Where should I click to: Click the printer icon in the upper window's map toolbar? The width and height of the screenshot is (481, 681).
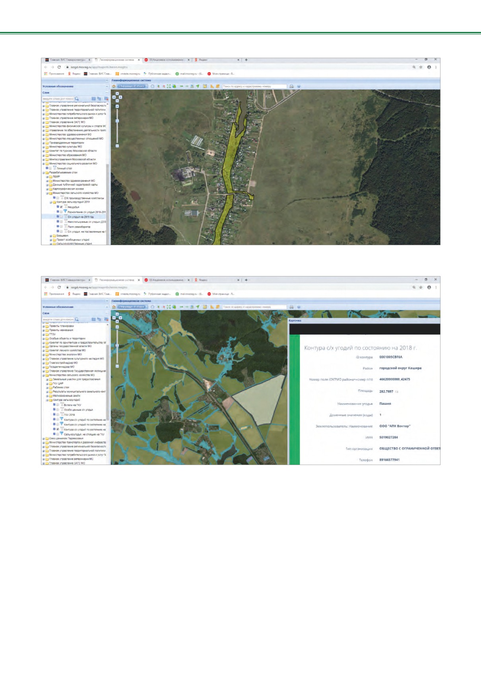(291, 86)
